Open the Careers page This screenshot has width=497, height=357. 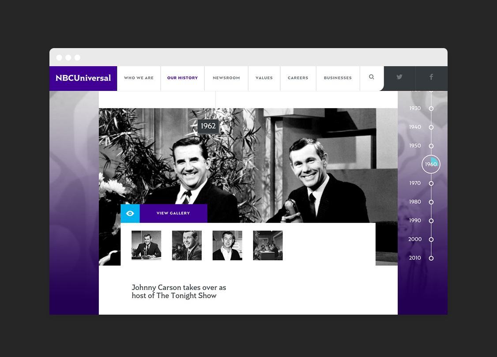[298, 78]
